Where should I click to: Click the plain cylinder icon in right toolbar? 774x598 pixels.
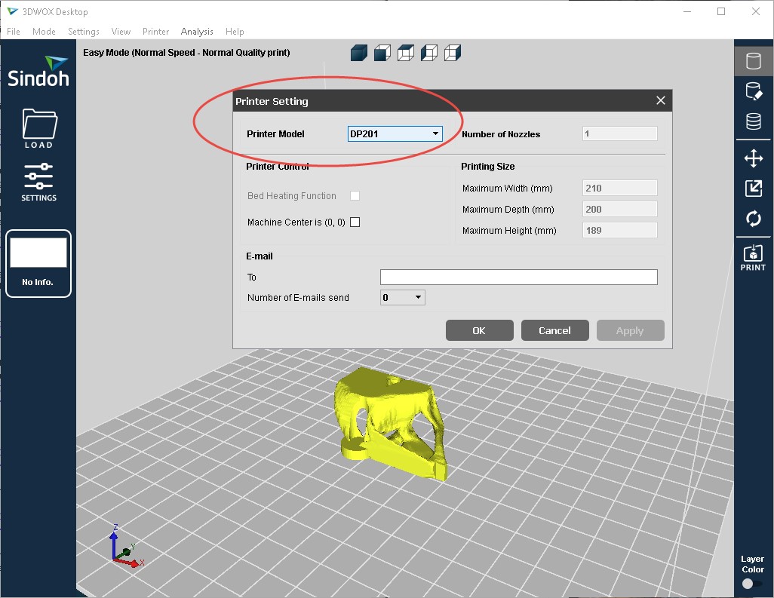(754, 61)
